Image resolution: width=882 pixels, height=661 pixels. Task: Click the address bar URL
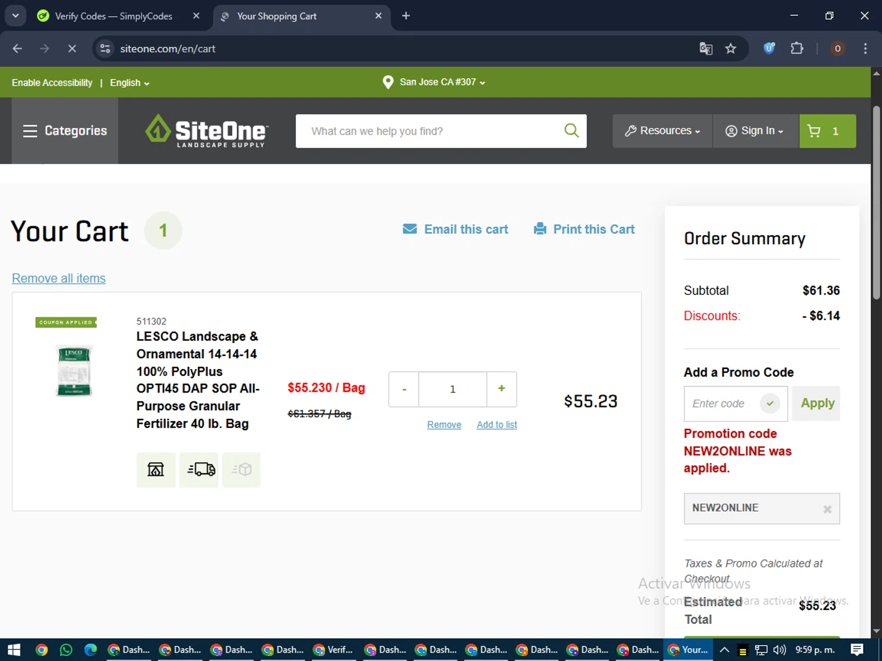click(168, 49)
